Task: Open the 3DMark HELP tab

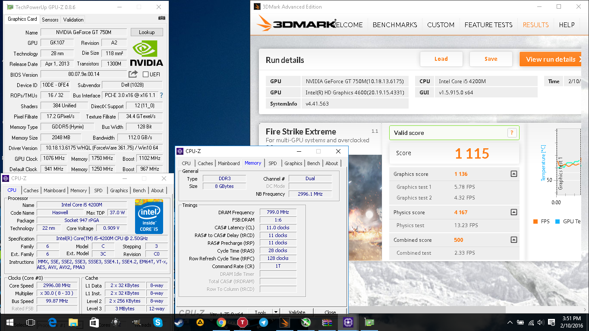Action: [567, 25]
